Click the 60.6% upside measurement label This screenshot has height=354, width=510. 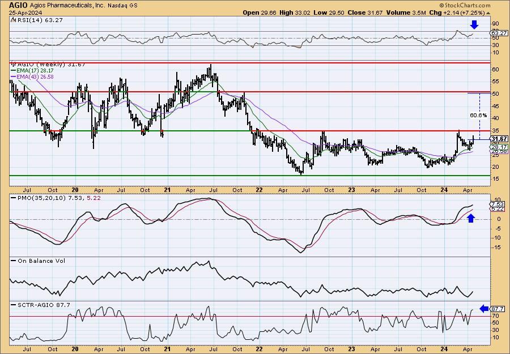click(478, 115)
